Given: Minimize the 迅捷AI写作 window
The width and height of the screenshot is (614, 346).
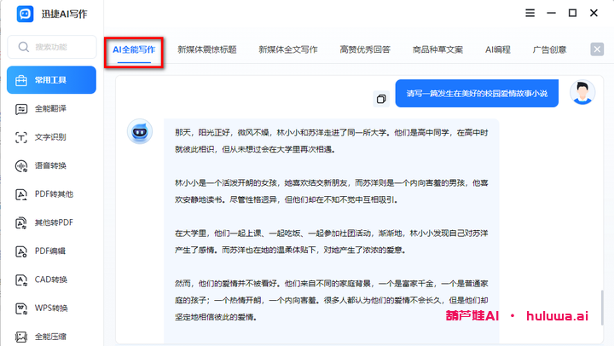Looking at the screenshot, I should click(x=552, y=14).
